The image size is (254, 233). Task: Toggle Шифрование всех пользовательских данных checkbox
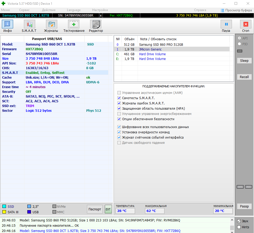click(119, 127)
